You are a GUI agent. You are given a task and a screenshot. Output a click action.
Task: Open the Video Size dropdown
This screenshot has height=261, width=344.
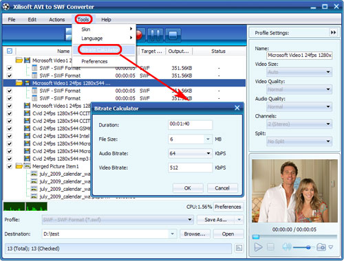coord(299,72)
